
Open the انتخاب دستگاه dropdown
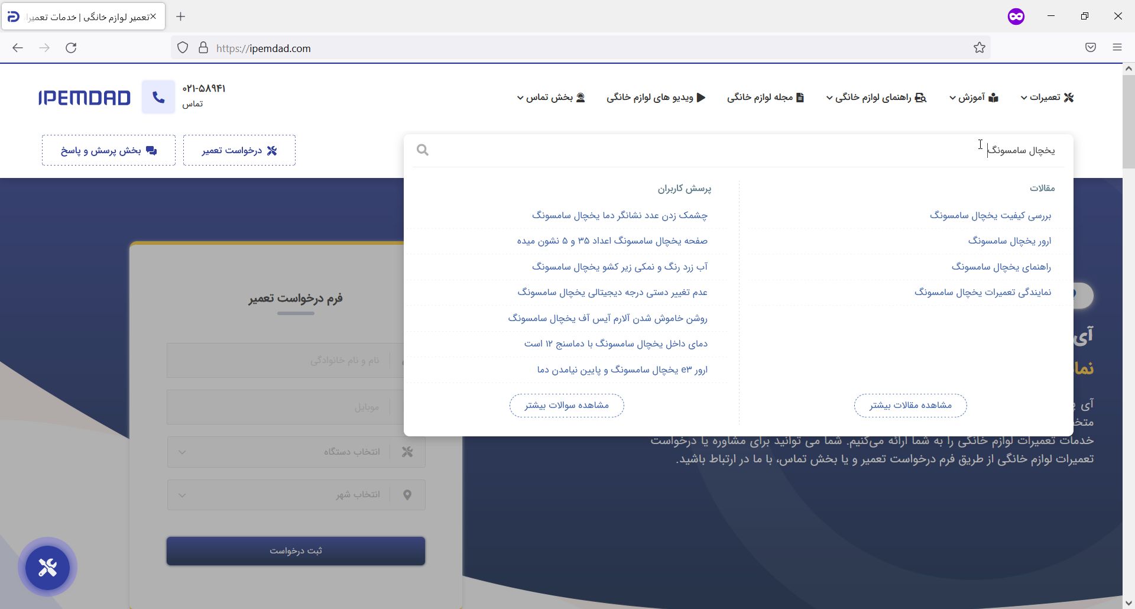coord(296,452)
